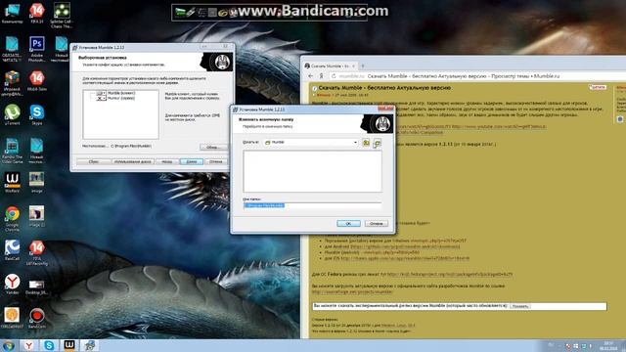Open the Android github download link
The image size is (626, 352).
405,246
